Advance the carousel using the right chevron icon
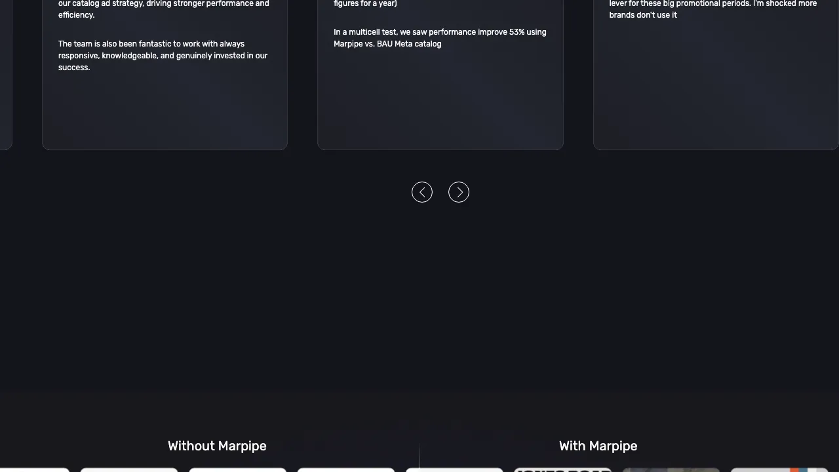This screenshot has width=839, height=472. [x=458, y=191]
